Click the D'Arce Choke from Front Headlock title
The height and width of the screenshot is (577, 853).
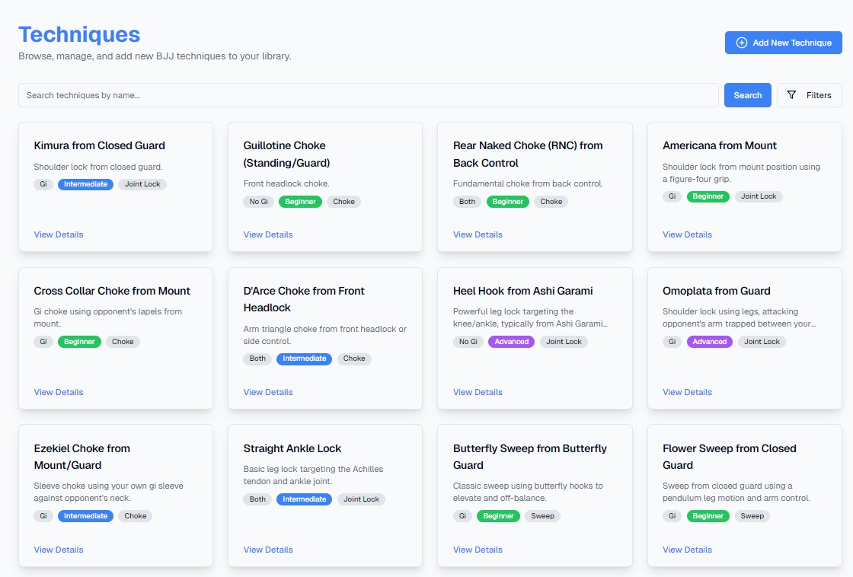pyautogui.click(x=304, y=299)
